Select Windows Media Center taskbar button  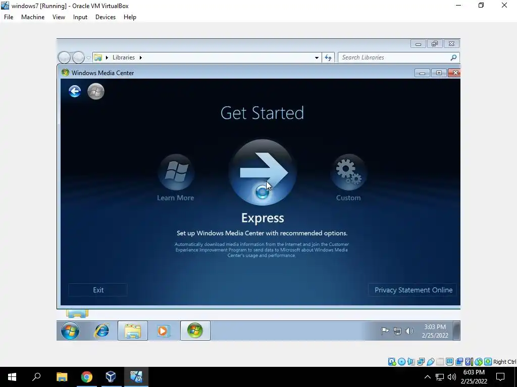(195, 331)
